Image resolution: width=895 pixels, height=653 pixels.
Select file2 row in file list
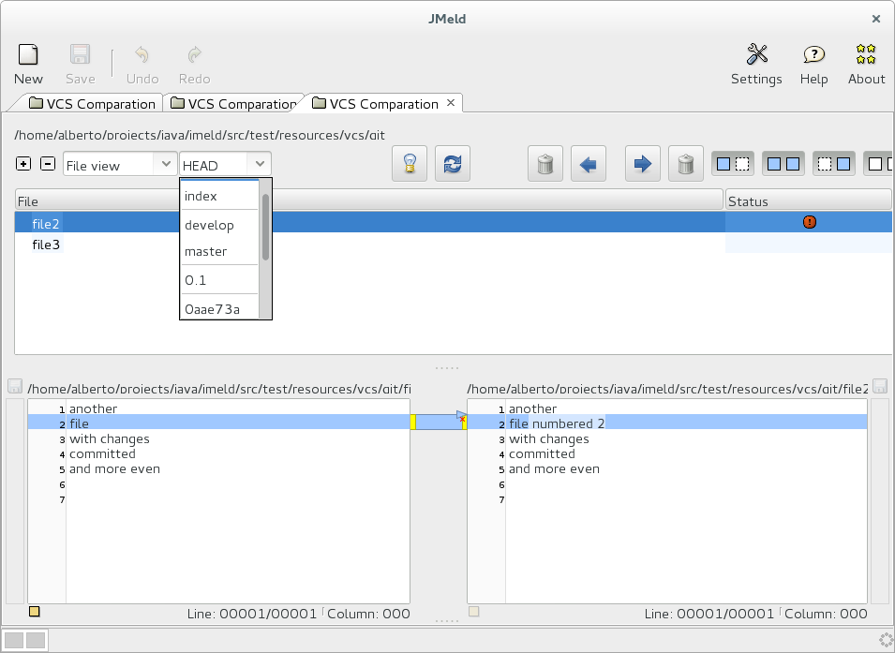[454, 222]
